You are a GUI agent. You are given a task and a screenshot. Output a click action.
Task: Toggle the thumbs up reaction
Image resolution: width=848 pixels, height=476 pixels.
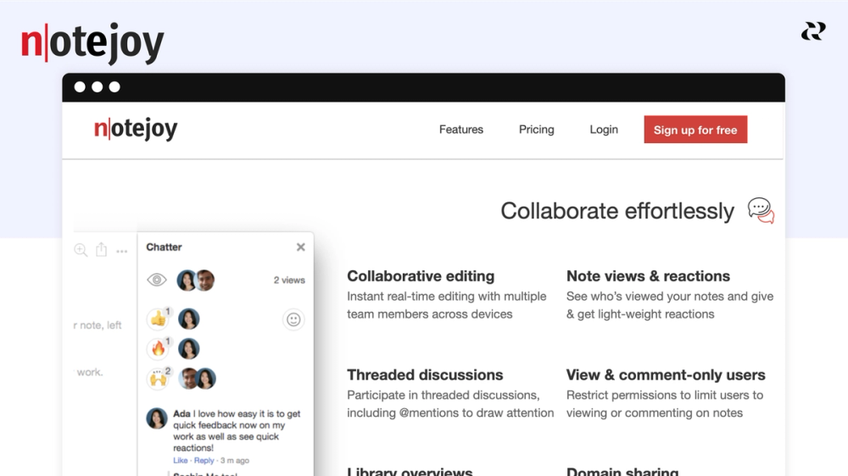159,318
